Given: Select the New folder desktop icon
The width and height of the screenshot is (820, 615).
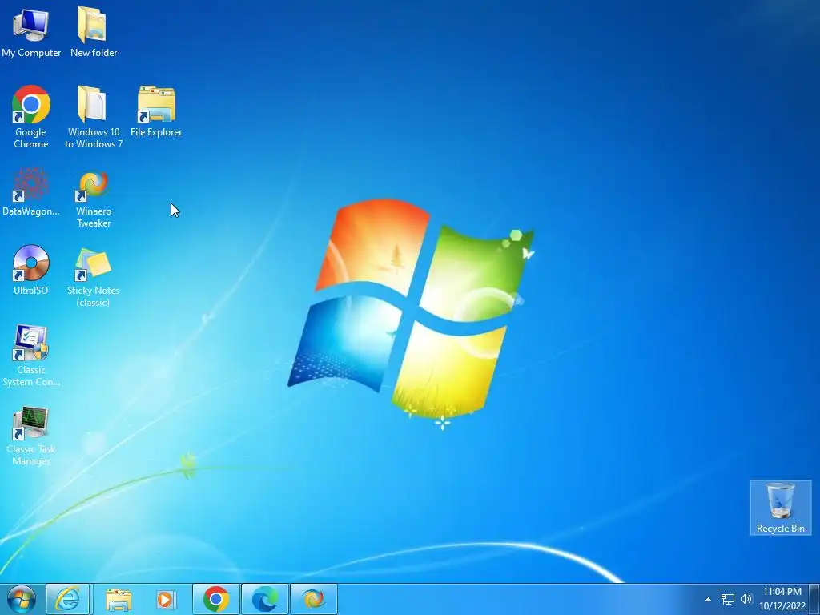Looking at the screenshot, I should coord(93,32).
